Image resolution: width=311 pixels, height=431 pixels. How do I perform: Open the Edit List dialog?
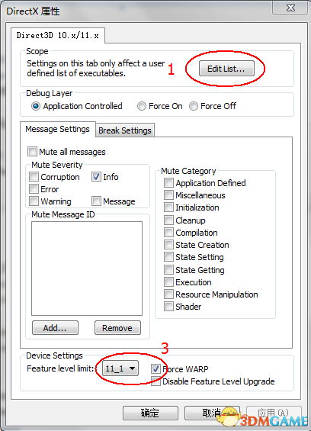tap(226, 69)
